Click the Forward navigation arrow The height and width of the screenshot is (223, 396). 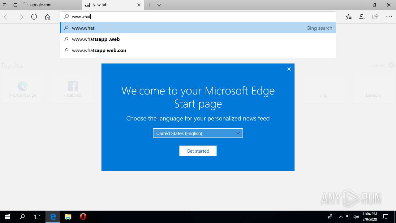coord(20,17)
